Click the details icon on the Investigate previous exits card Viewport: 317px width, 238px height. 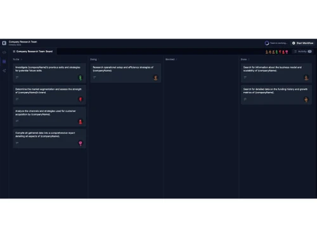click(17, 77)
